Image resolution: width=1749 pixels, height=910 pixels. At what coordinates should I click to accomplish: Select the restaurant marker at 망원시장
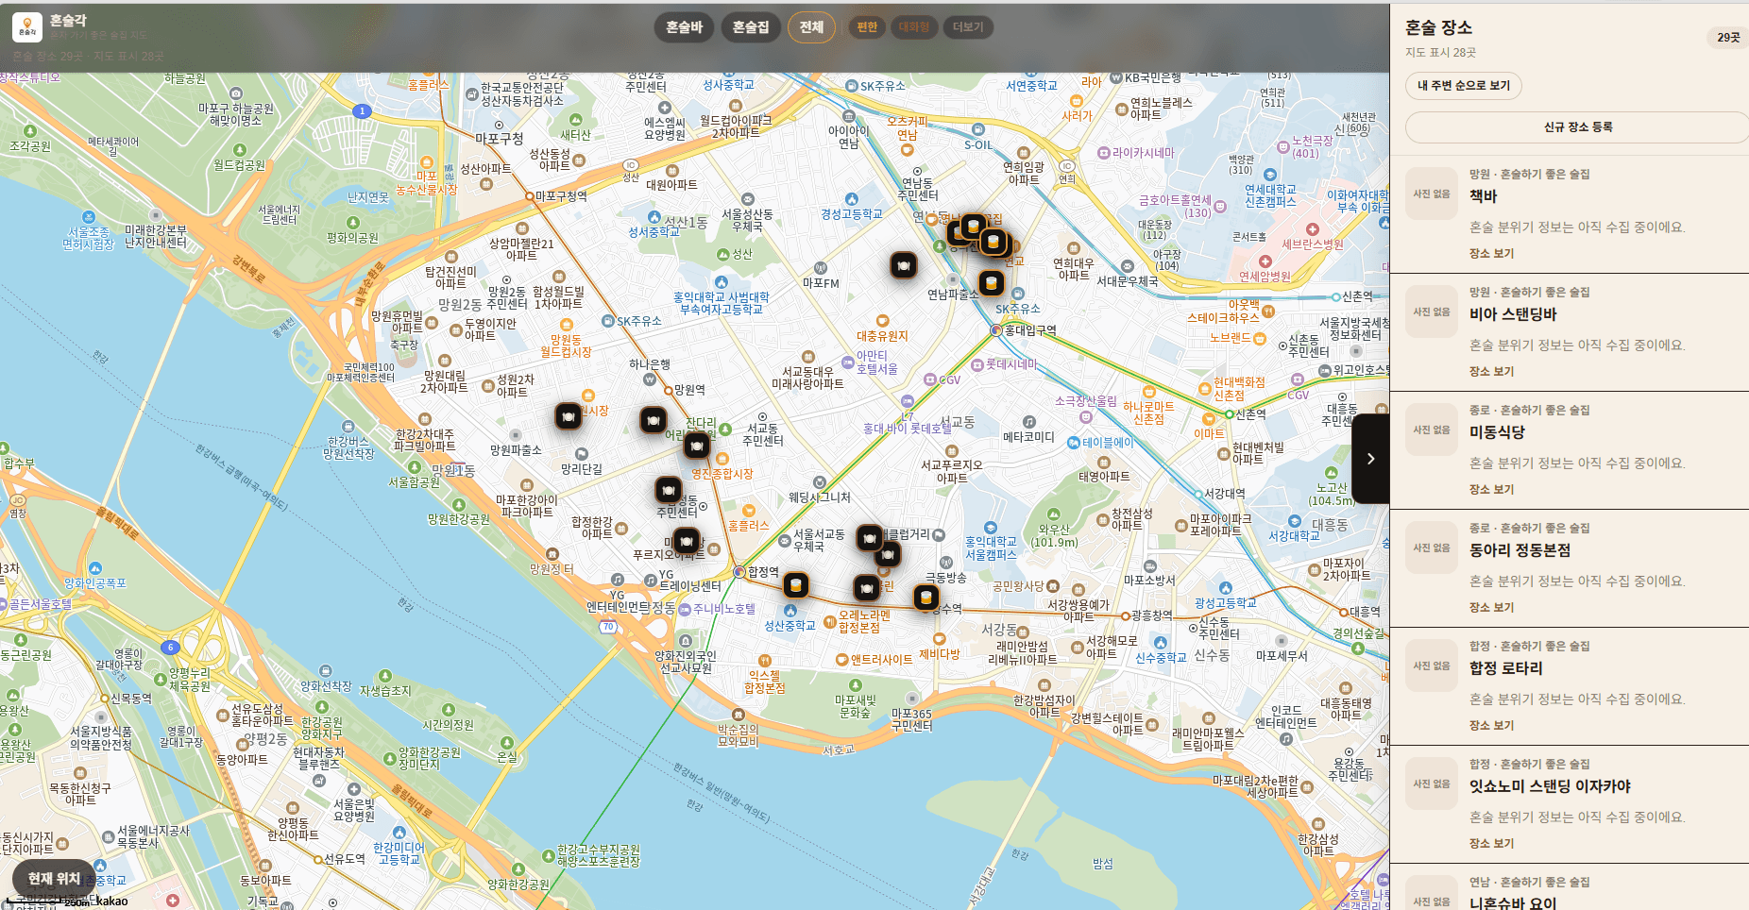tap(569, 415)
